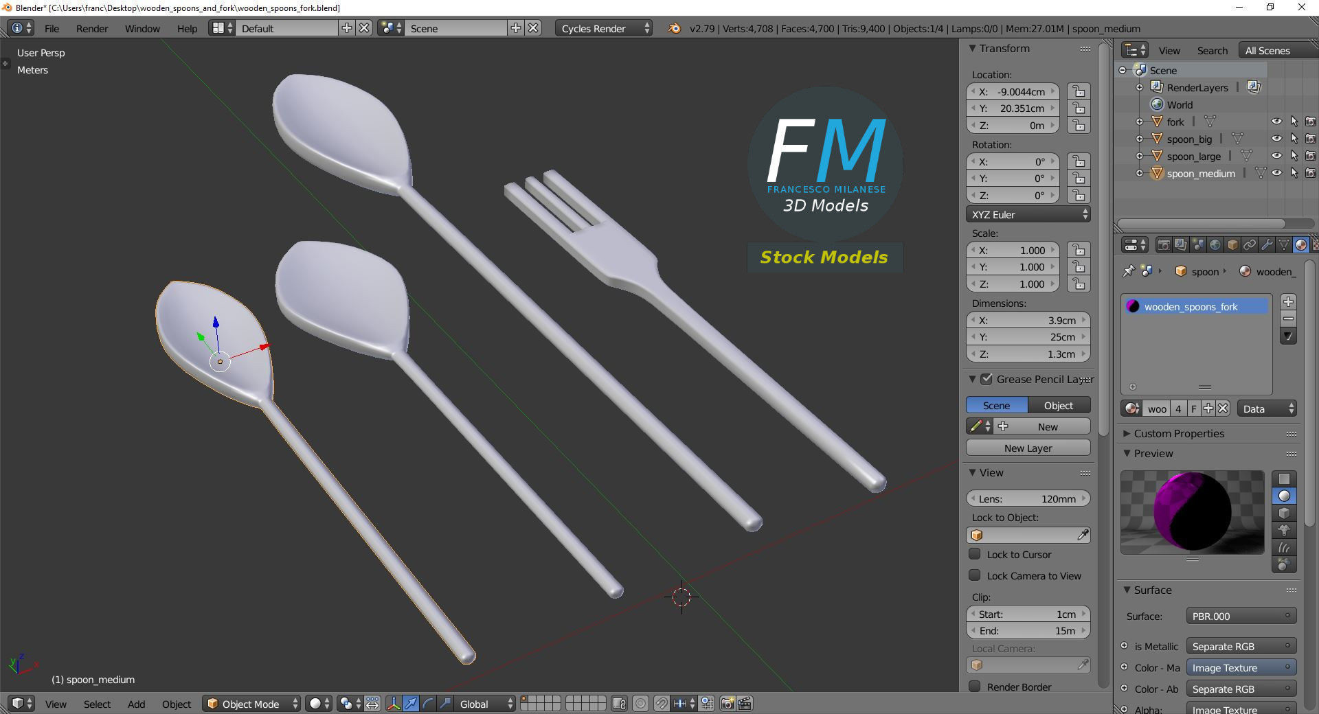Toggle proportional editing circle icon
This screenshot has height=714, width=1319.
(640, 704)
